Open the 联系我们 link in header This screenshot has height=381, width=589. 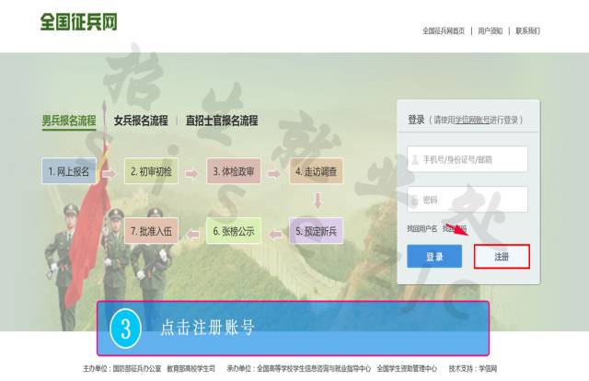click(x=527, y=30)
